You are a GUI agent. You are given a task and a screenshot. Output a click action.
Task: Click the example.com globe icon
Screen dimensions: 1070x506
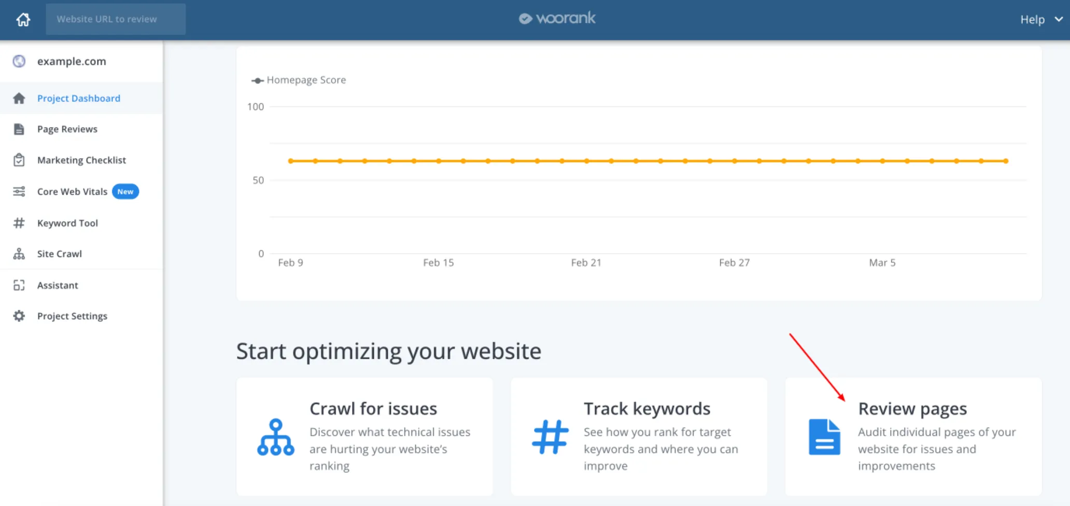[19, 61]
